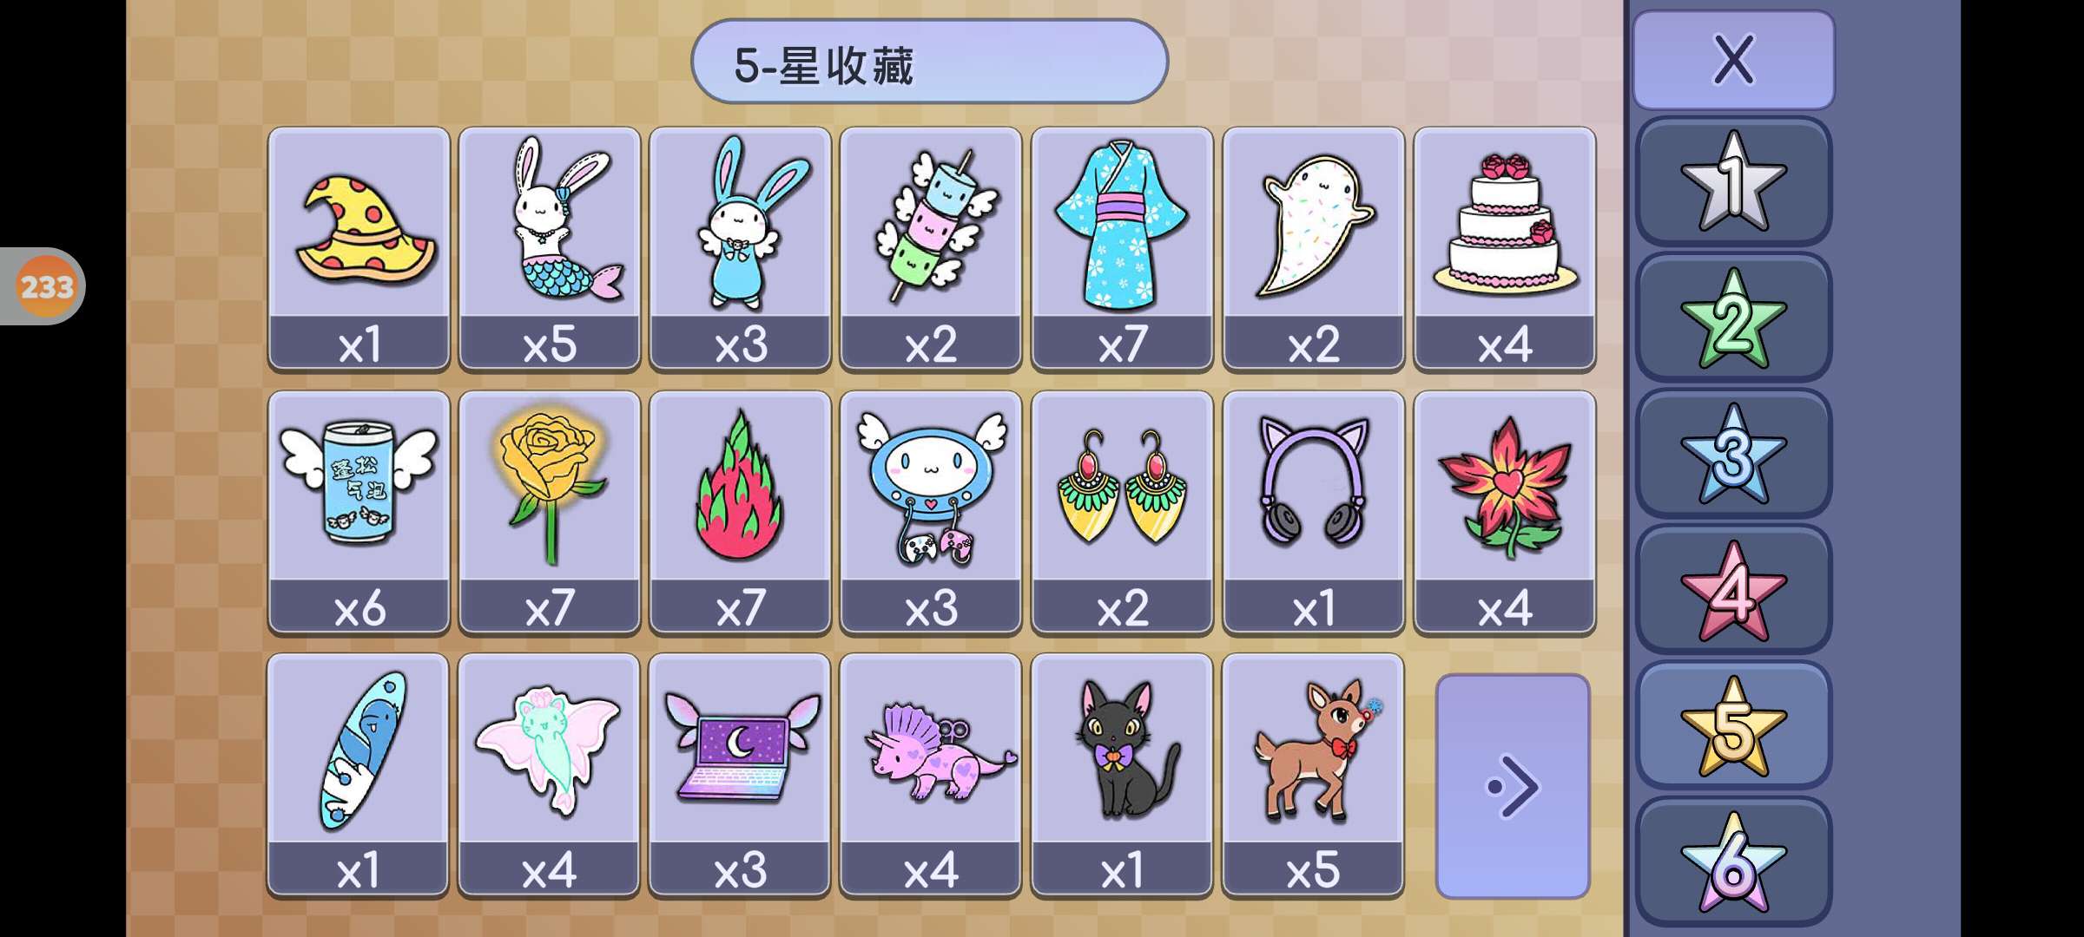Go to next page of collection

1513,786
